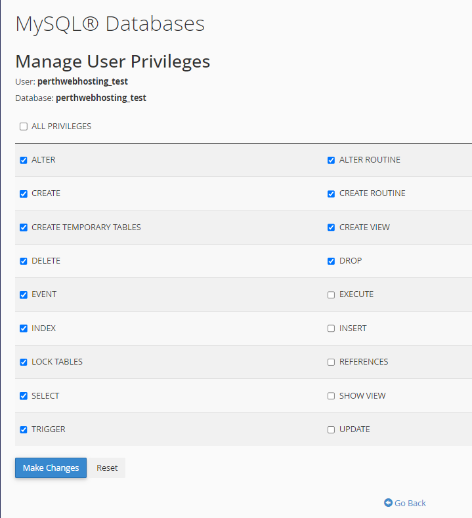Uncheck the DROP privilege
472x518 pixels.
tap(331, 262)
